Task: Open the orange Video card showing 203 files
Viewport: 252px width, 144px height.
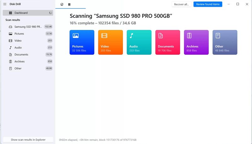Action: tap(111, 42)
